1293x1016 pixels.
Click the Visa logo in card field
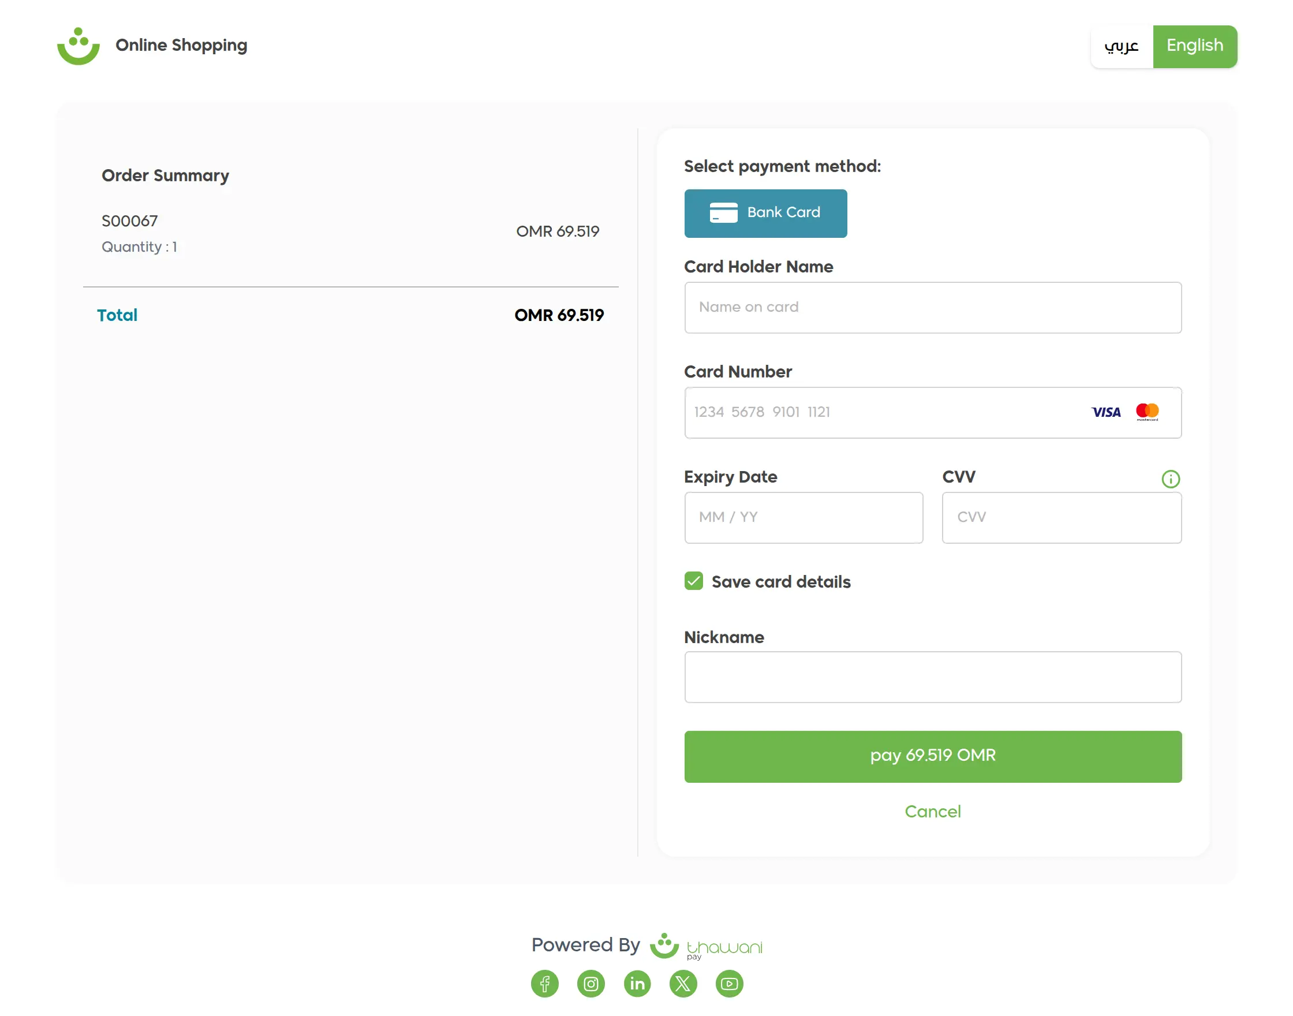(1105, 412)
